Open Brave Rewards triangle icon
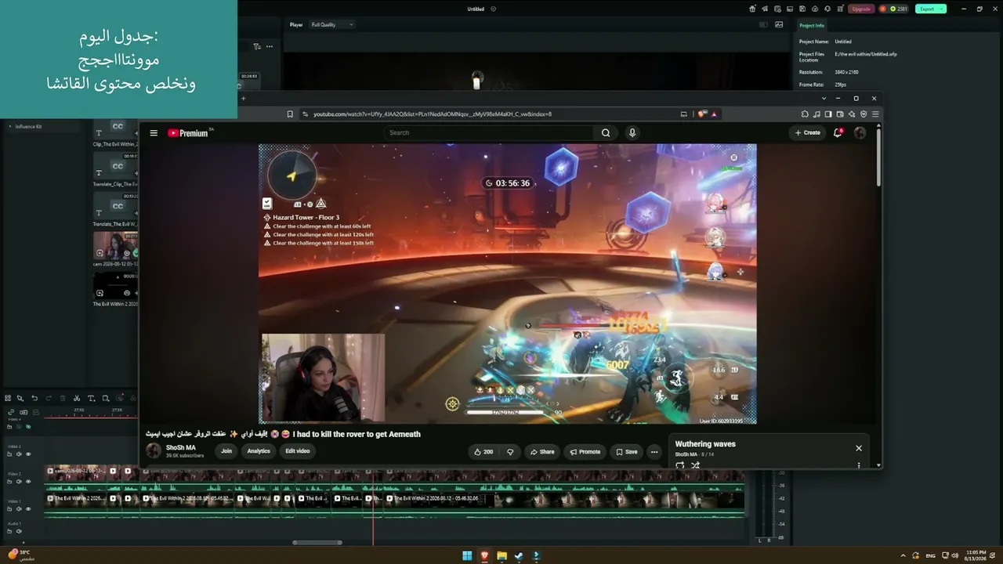 point(713,114)
